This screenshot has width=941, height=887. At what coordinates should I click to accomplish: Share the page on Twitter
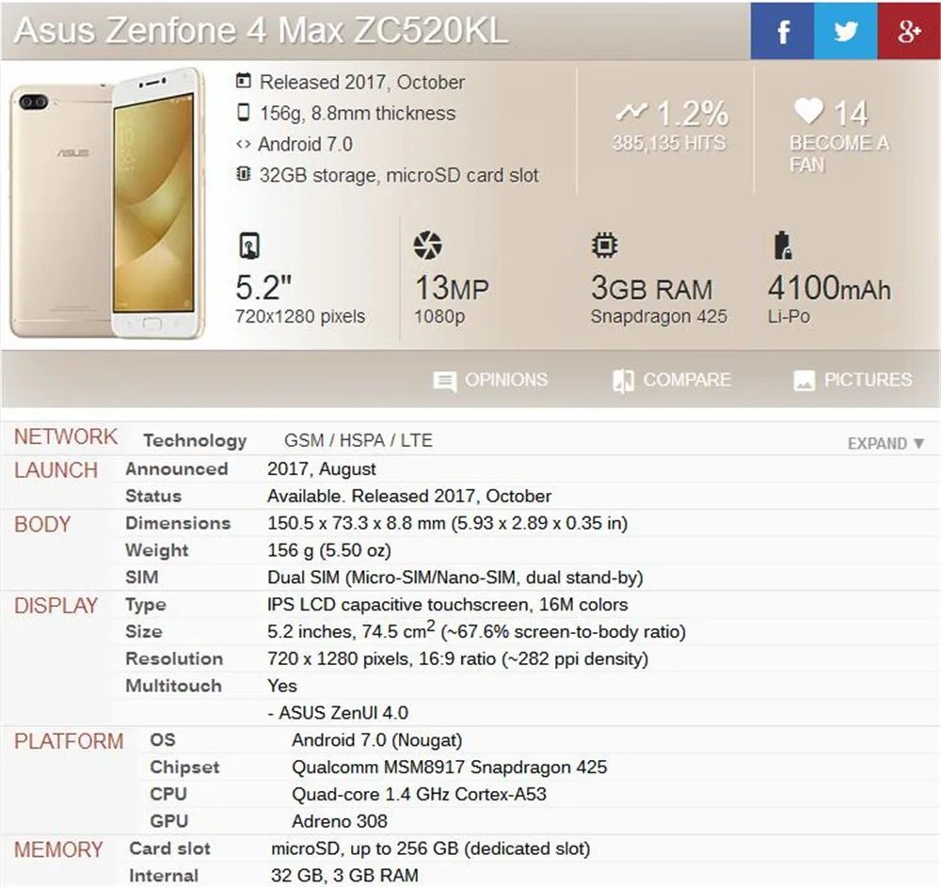(846, 31)
